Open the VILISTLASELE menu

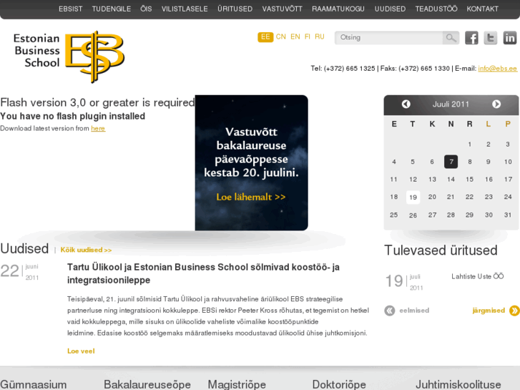point(185,9)
